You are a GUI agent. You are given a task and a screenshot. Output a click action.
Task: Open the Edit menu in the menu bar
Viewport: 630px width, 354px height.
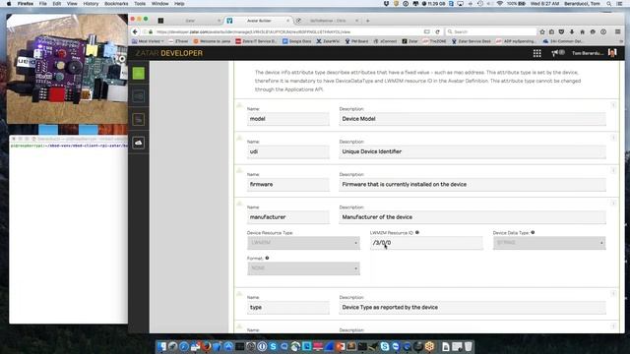[x=57, y=4]
